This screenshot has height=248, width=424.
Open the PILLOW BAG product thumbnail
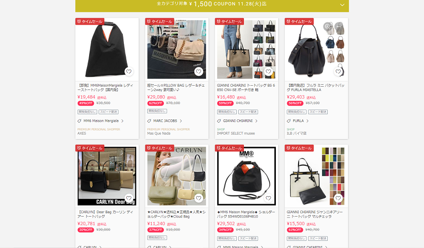[x=177, y=50]
